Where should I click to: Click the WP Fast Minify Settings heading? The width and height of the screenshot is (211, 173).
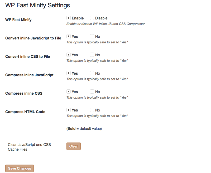point(38,5)
